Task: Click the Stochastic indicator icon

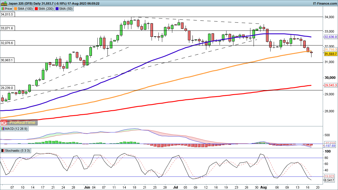Action: click(x=3, y=151)
